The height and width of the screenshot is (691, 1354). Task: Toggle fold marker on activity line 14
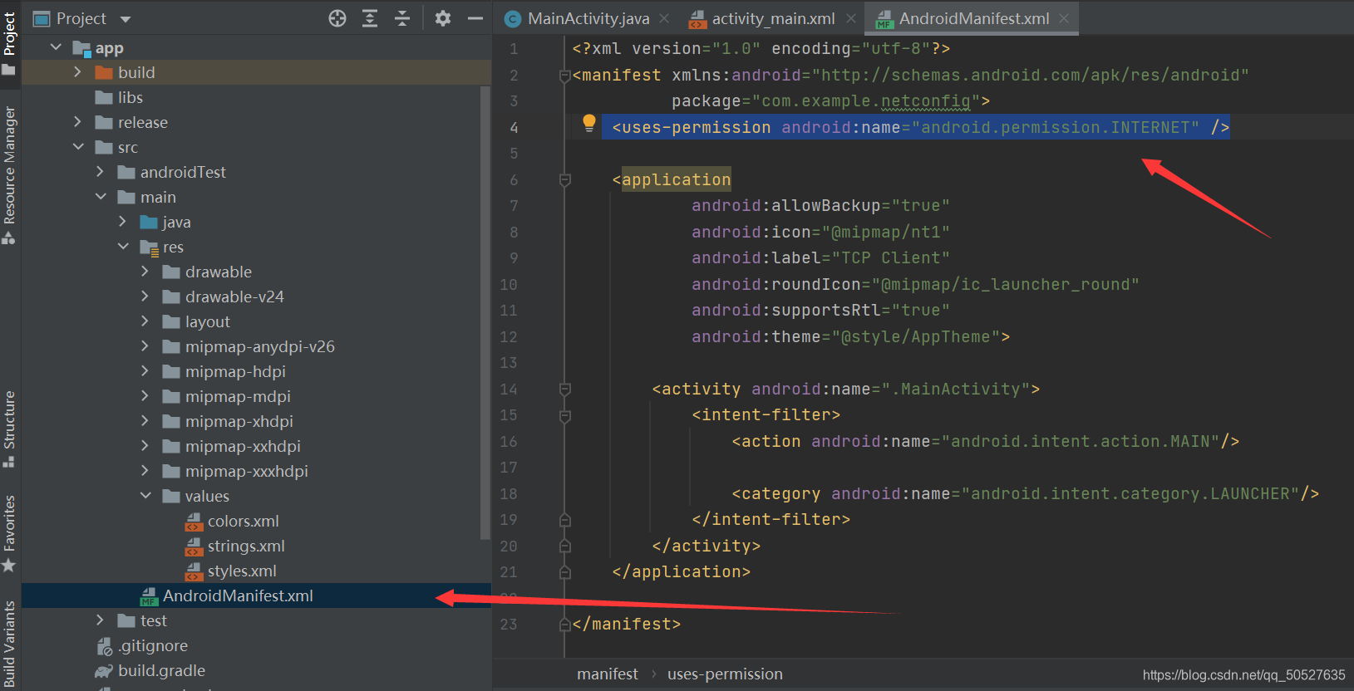[x=565, y=390]
